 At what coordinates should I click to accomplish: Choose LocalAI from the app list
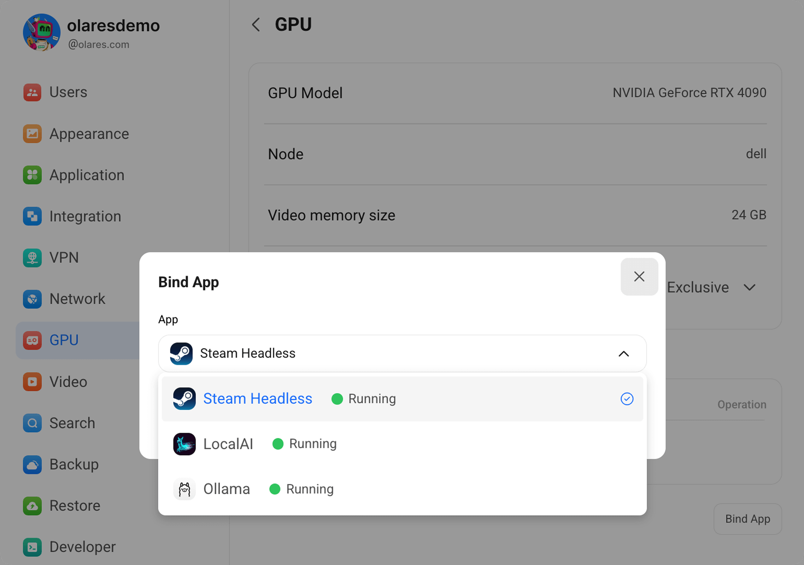pyautogui.click(x=228, y=444)
